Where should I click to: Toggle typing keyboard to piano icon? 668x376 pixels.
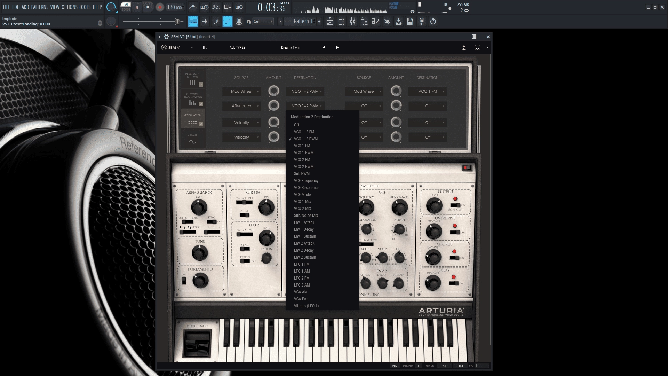click(x=193, y=22)
